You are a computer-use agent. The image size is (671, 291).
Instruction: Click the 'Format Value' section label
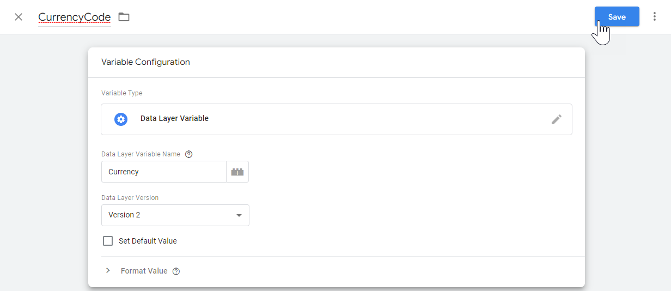144,271
